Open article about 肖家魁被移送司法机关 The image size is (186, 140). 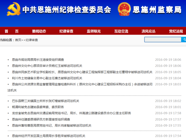(52, 125)
